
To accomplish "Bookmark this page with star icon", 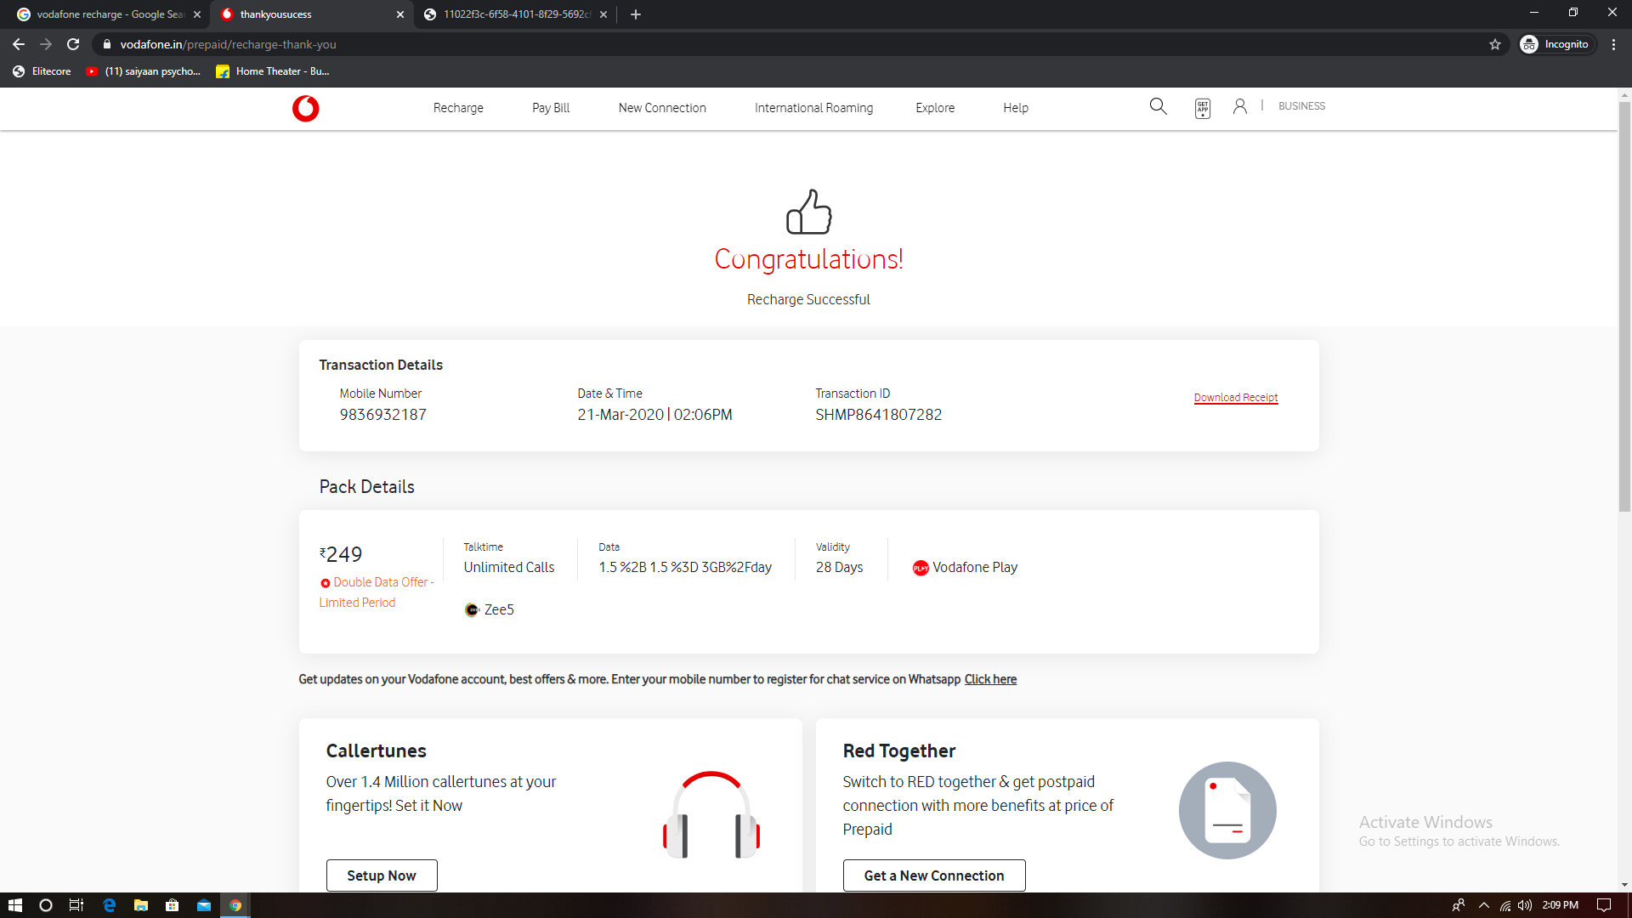I will tap(1495, 44).
